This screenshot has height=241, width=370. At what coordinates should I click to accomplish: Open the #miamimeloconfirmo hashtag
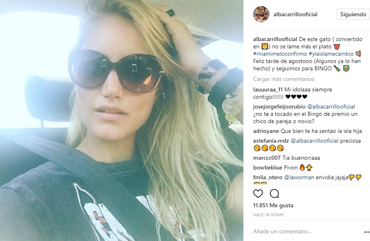tap(280, 54)
